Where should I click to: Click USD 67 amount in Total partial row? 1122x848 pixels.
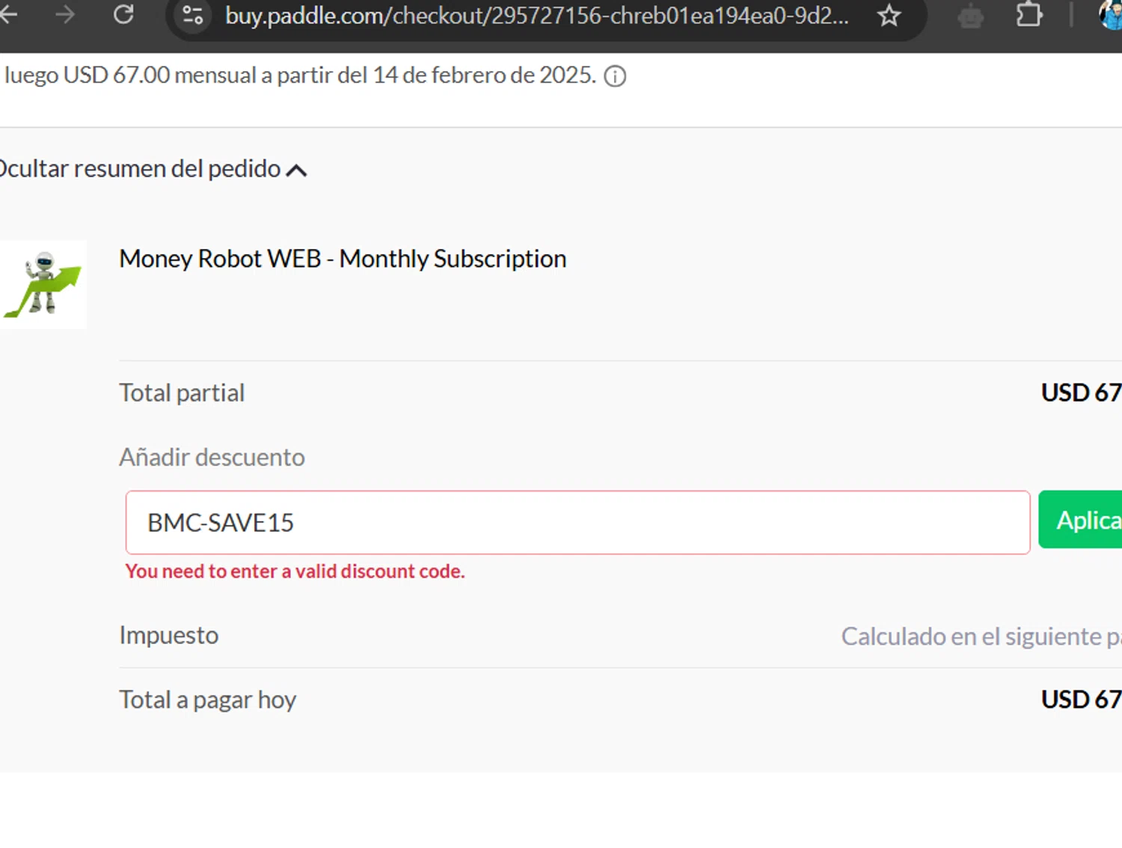(x=1082, y=393)
